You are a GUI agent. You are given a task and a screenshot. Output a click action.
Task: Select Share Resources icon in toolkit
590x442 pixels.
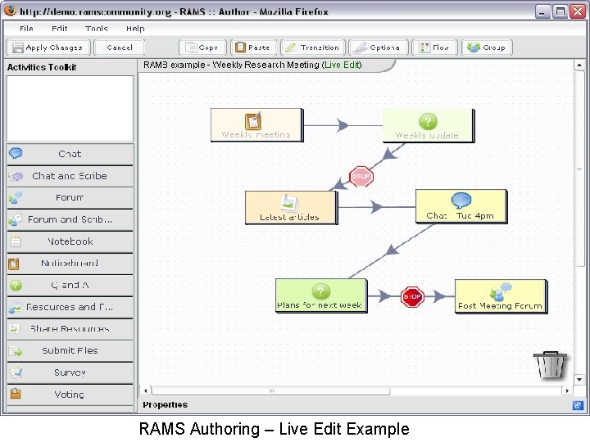point(14,329)
